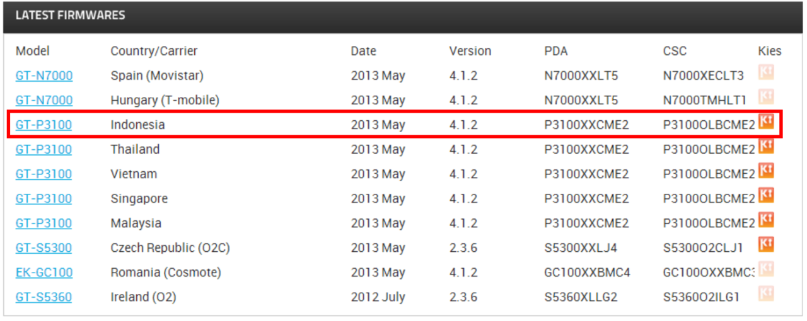
Task: Click PDA N7000XXLT5 in the Hungary row
Action: pyautogui.click(x=581, y=100)
